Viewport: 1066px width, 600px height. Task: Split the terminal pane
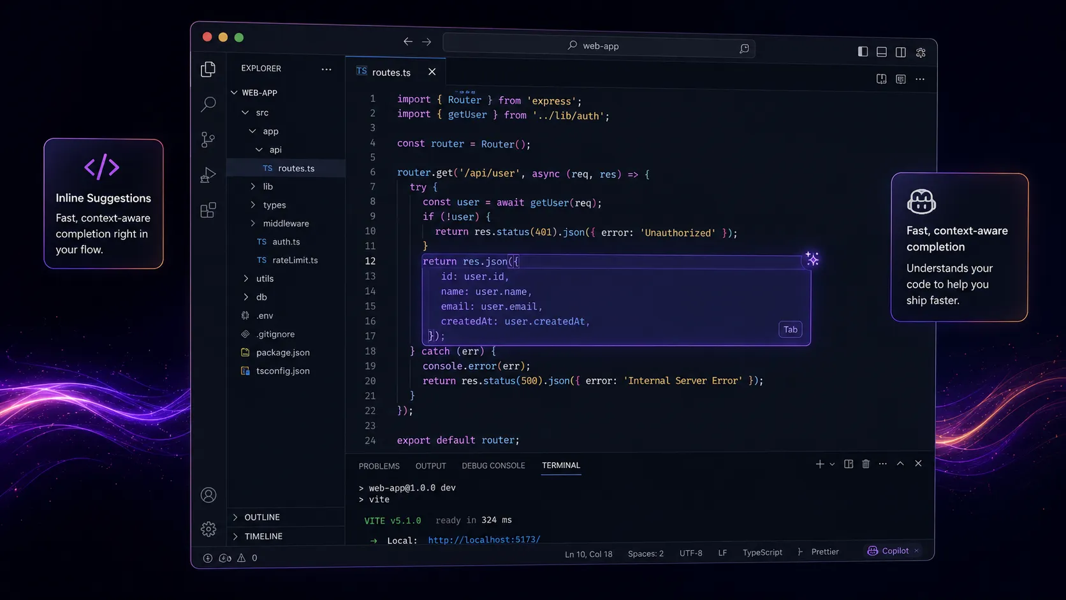(849, 464)
